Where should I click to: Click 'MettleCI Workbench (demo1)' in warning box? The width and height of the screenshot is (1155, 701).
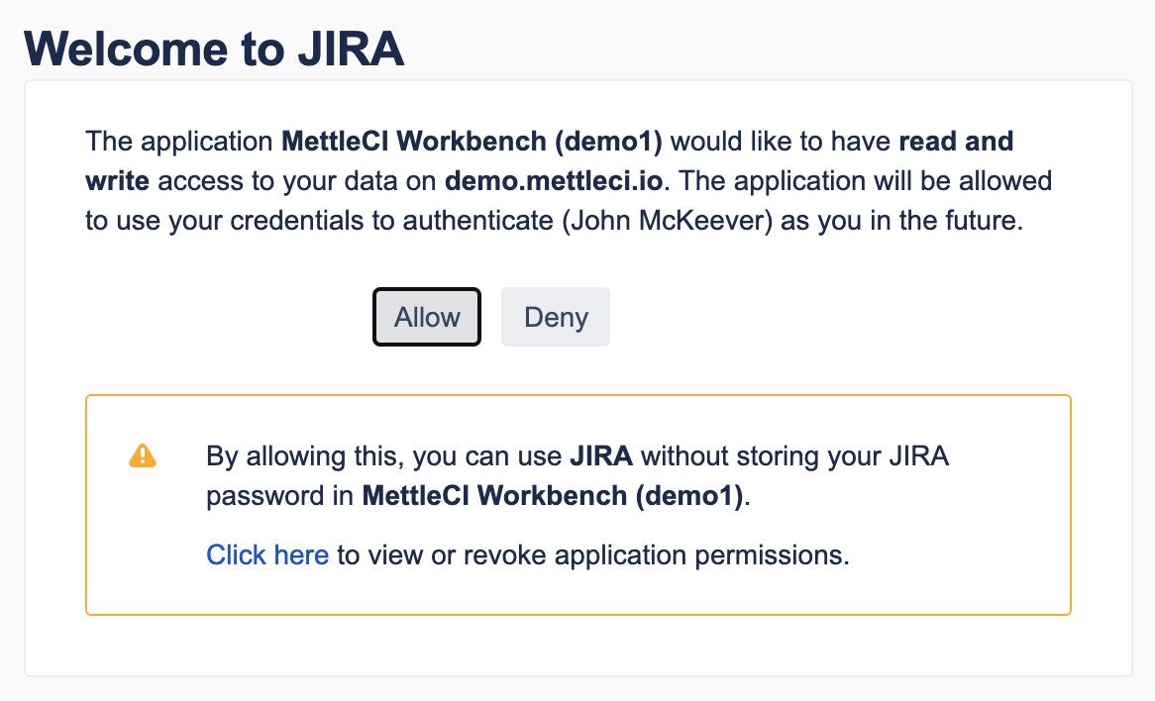pos(553,496)
